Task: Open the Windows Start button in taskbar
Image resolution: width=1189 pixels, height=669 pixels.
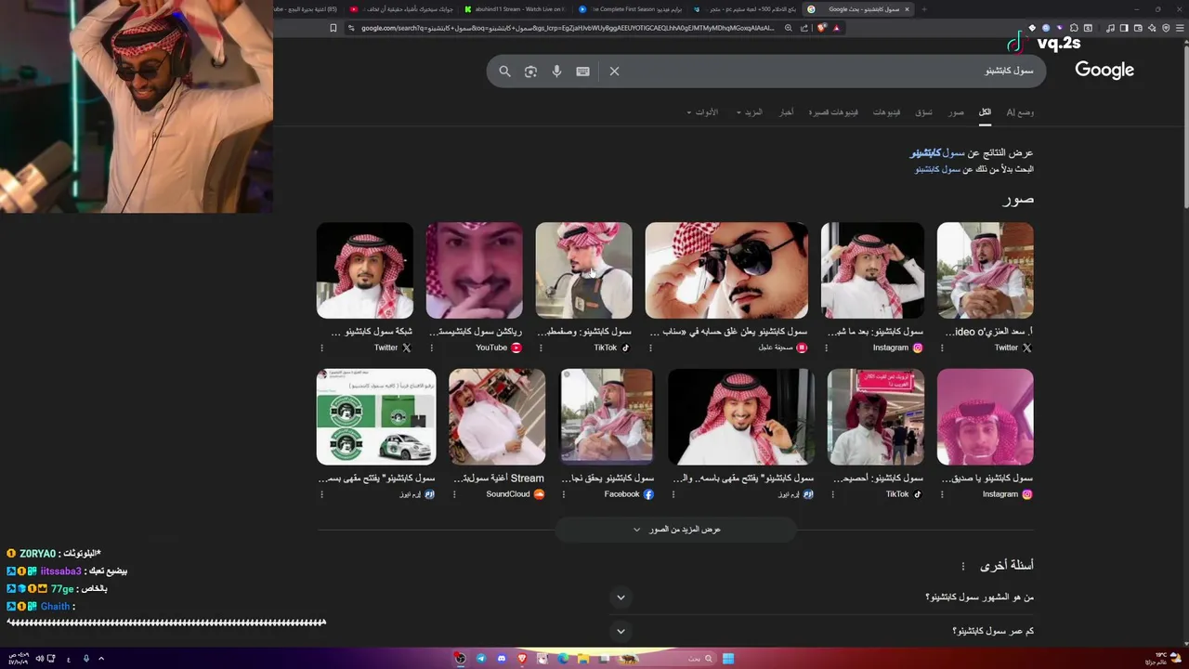Action: click(x=728, y=659)
